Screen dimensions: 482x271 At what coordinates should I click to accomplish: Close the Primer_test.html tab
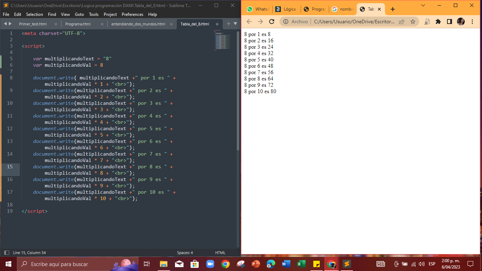click(x=56, y=24)
